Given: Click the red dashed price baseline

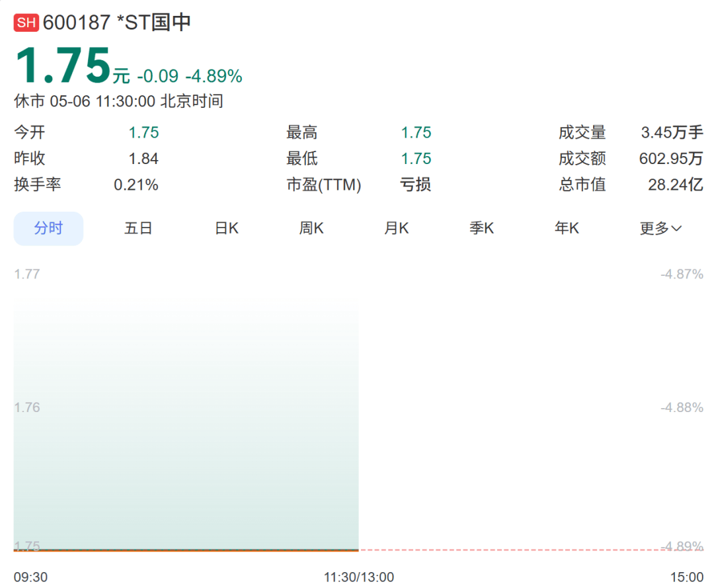Looking at the screenshot, I should tap(531, 550).
